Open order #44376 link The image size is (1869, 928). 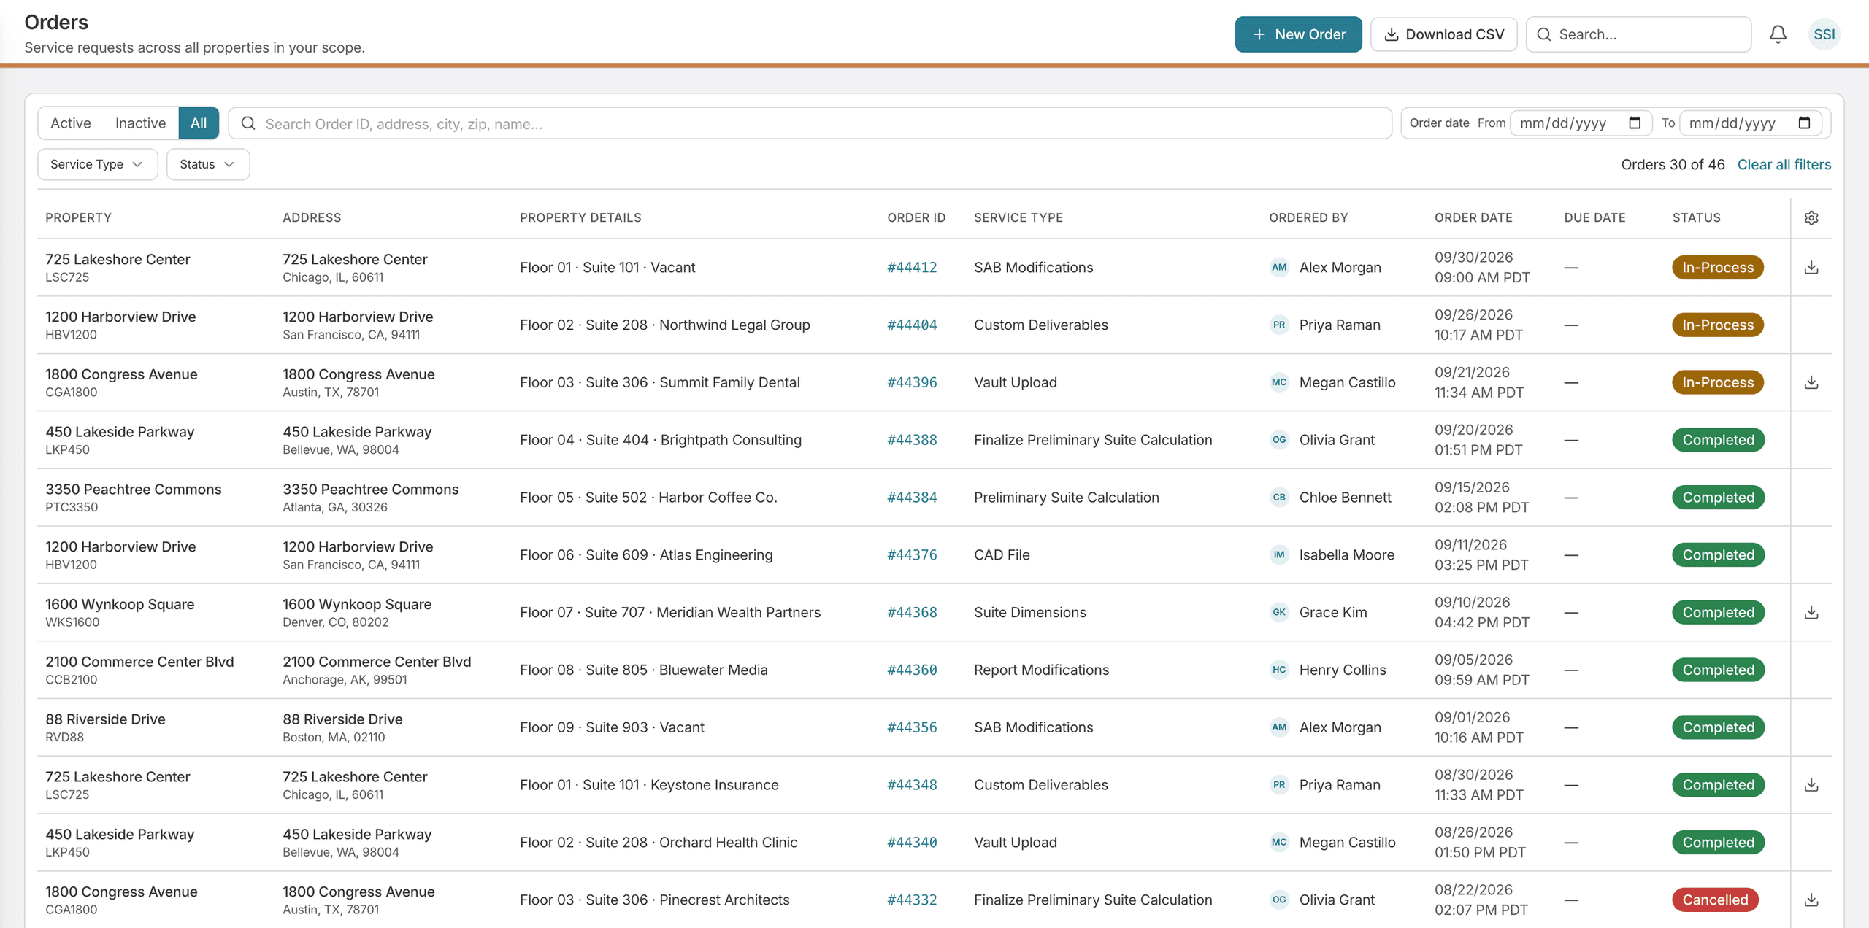pyautogui.click(x=912, y=554)
